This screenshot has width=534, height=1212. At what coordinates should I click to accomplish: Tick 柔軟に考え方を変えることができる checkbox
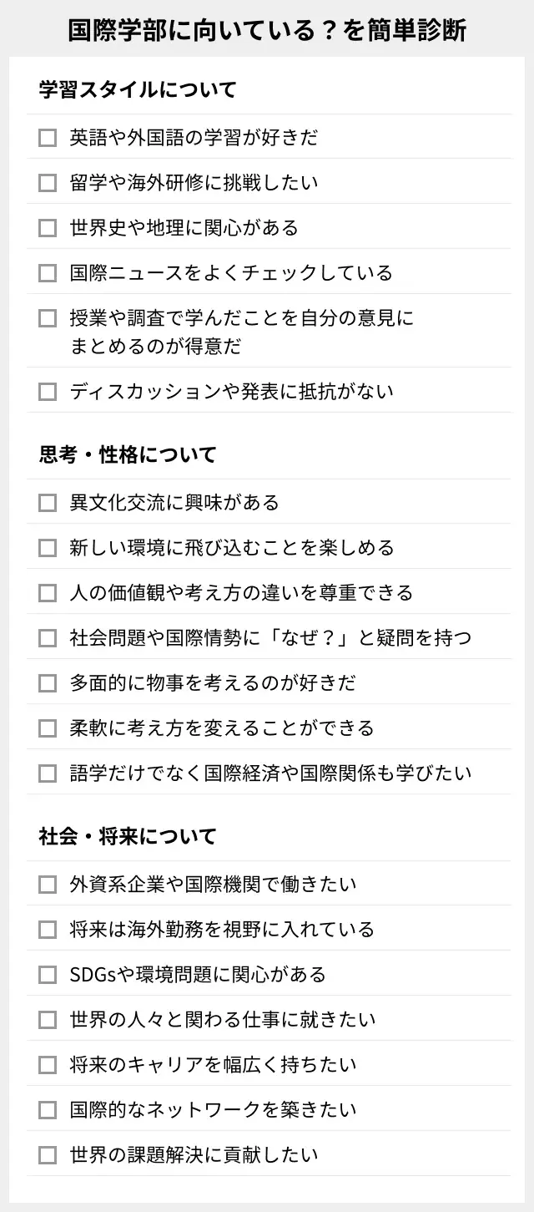[x=48, y=728]
